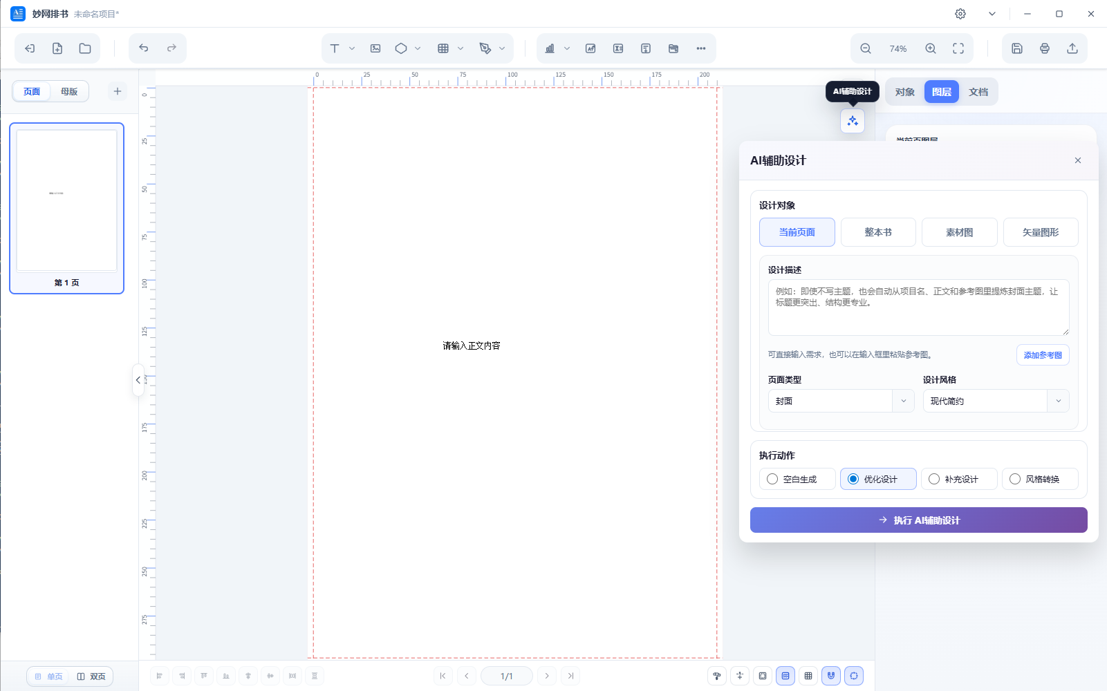Collapse the left page panel arrow
This screenshot has height=691, width=1107.
click(x=138, y=380)
